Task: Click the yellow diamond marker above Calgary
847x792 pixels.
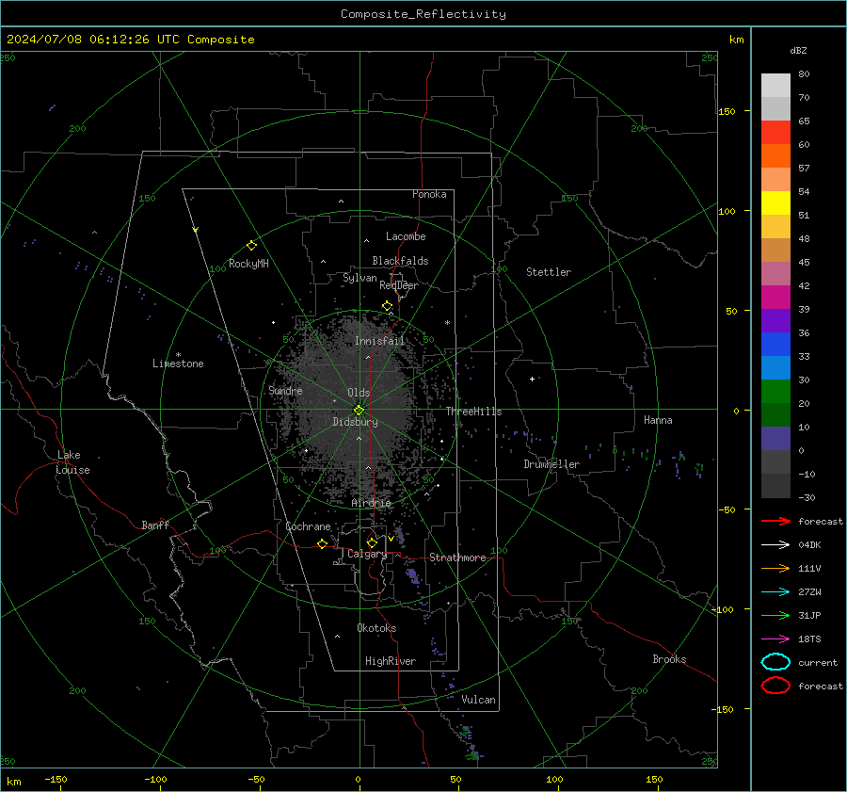Action: [x=372, y=542]
